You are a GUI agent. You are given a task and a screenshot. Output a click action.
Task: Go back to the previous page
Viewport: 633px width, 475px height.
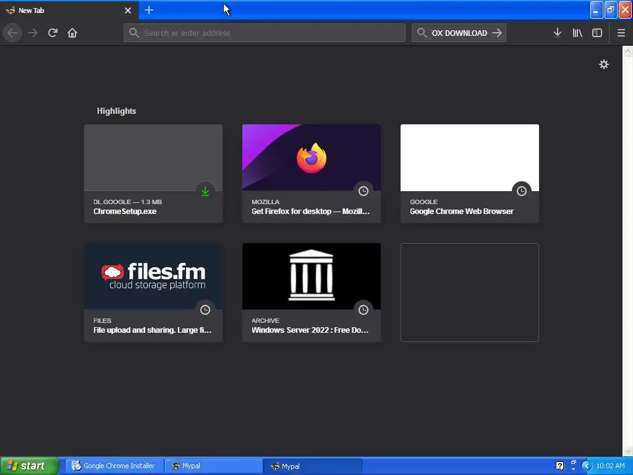(x=12, y=33)
